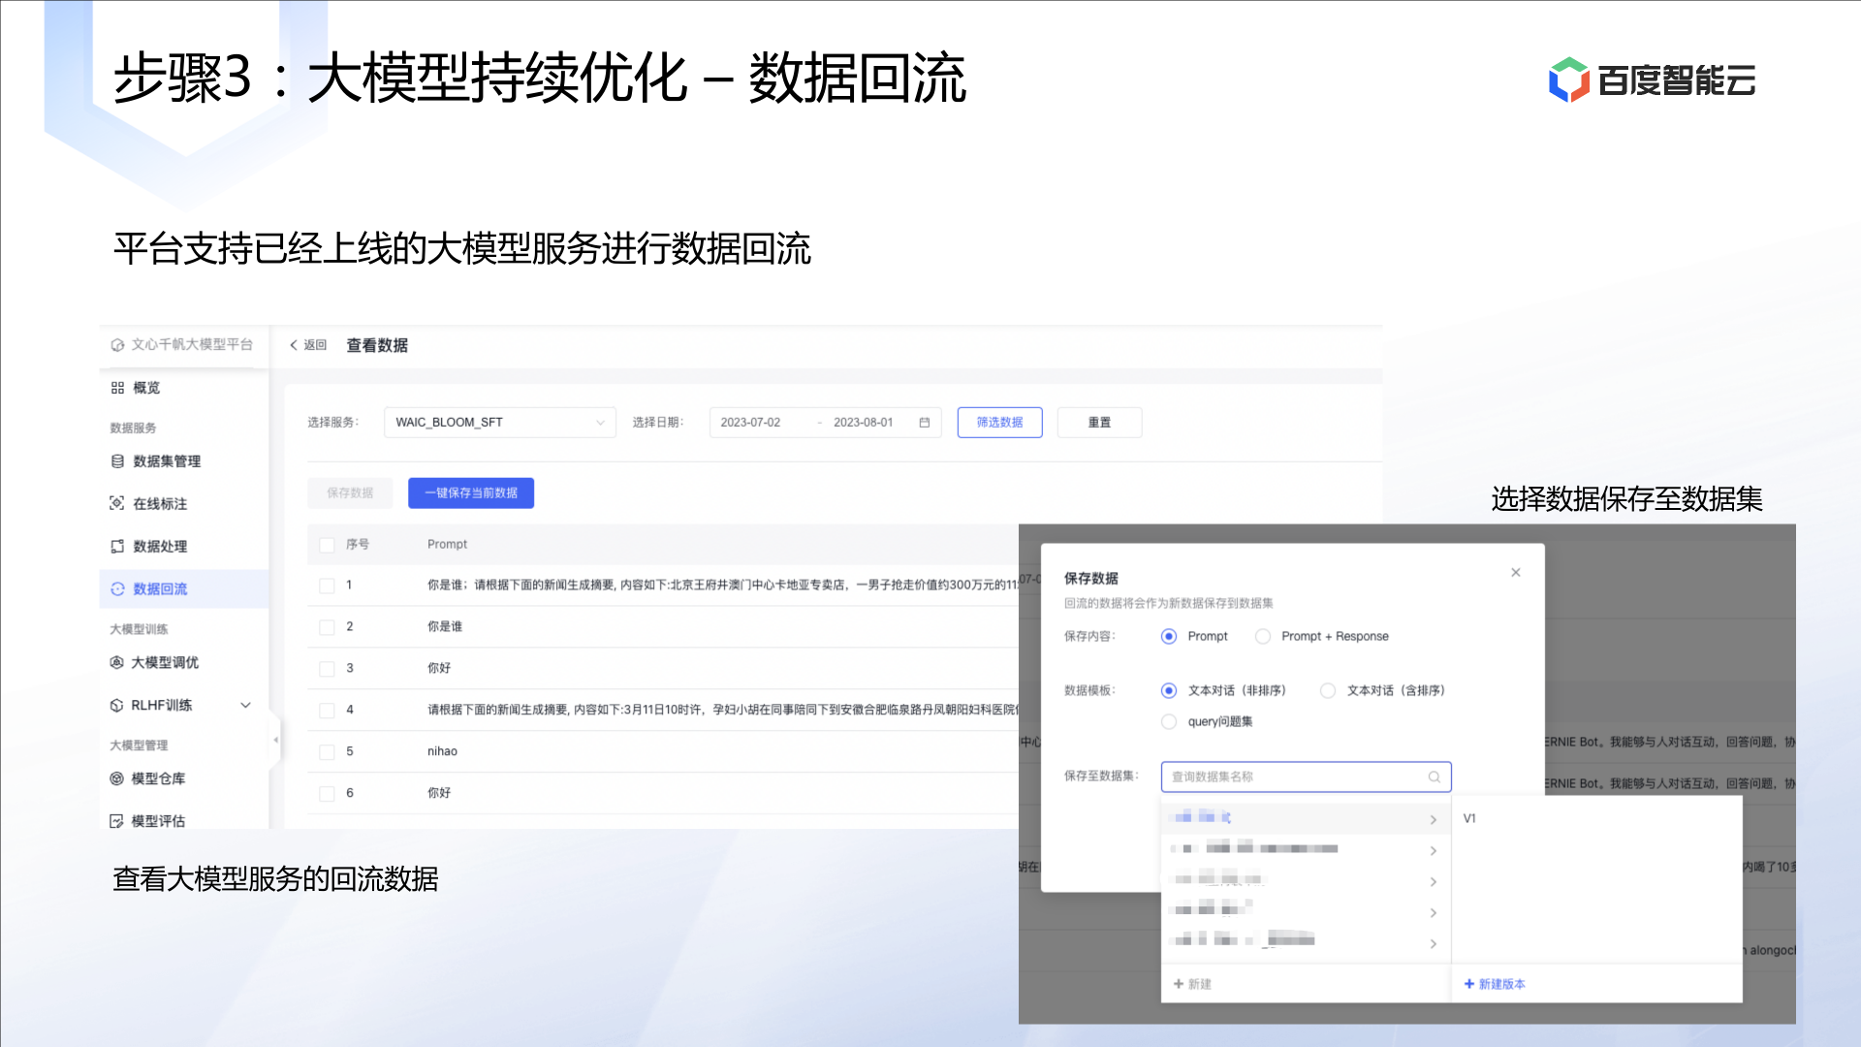Click the 模型评估 evaluation icon
Viewport: 1861px width, 1047px height.
(x=116, y=821)
